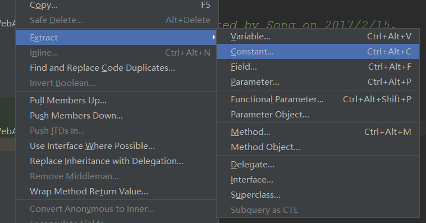Choose Delegate... from submenu

318,165
